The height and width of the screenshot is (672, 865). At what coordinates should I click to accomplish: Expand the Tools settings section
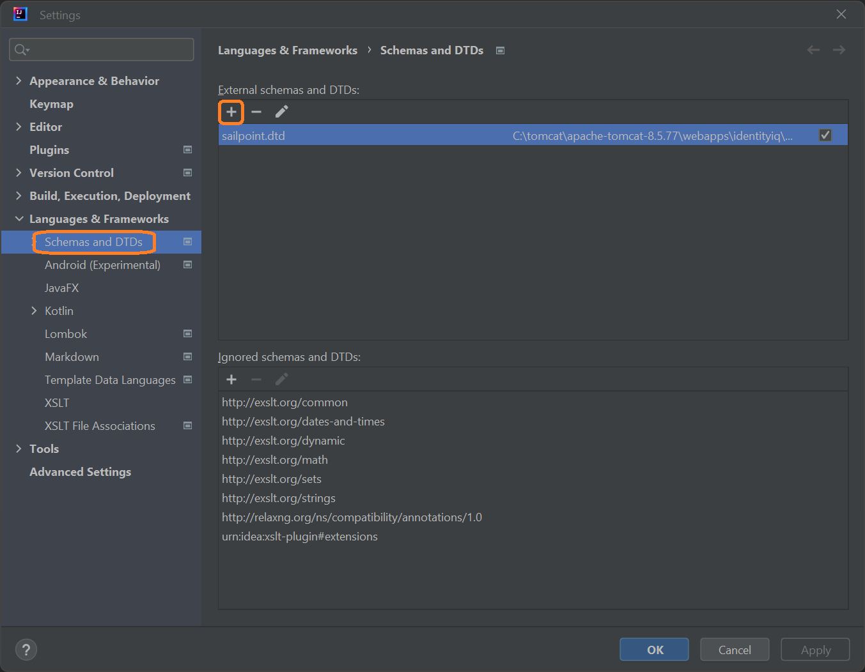[19, 448]
